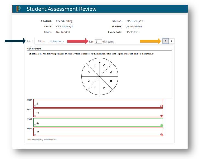The width and height of the screenshot is (199, 159).
Task: Click the Opt 2 label
Action: [30, 110]
